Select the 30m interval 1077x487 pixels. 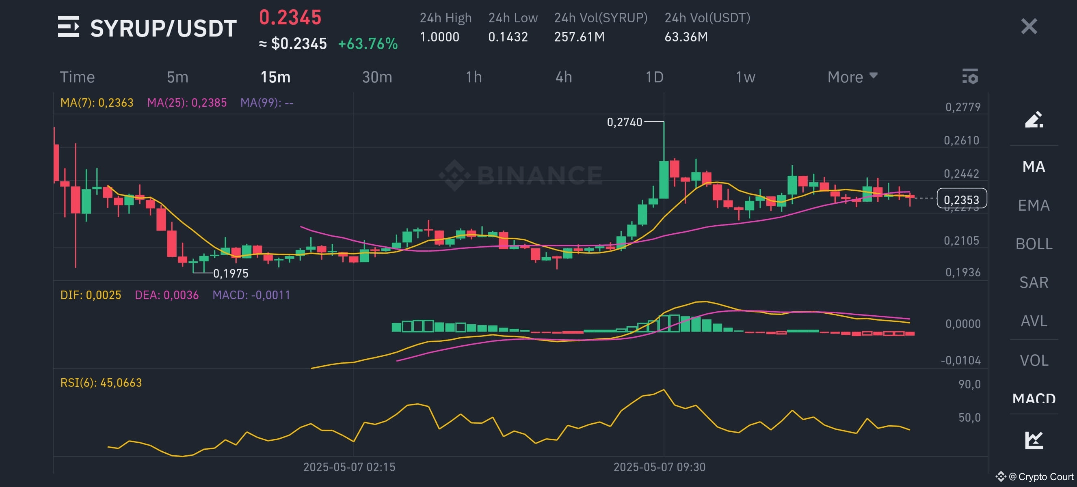[377, 77]
